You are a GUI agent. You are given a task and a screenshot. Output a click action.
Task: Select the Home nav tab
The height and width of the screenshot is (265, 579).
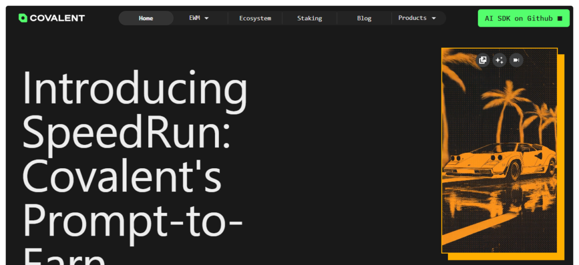(x=146, y=18)
